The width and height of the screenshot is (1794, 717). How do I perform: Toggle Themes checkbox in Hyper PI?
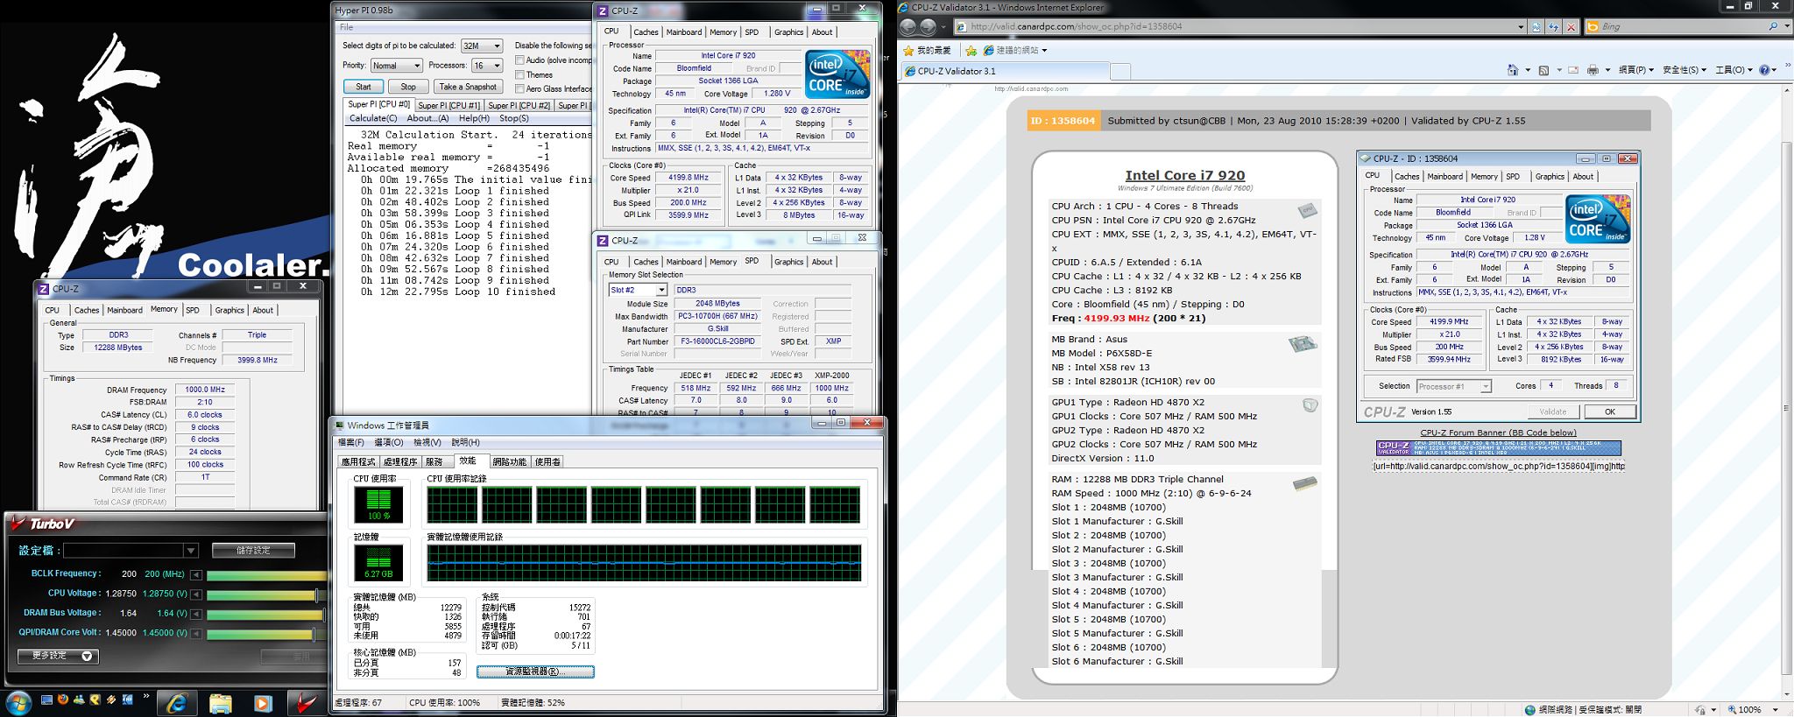[x=519, y=74]
